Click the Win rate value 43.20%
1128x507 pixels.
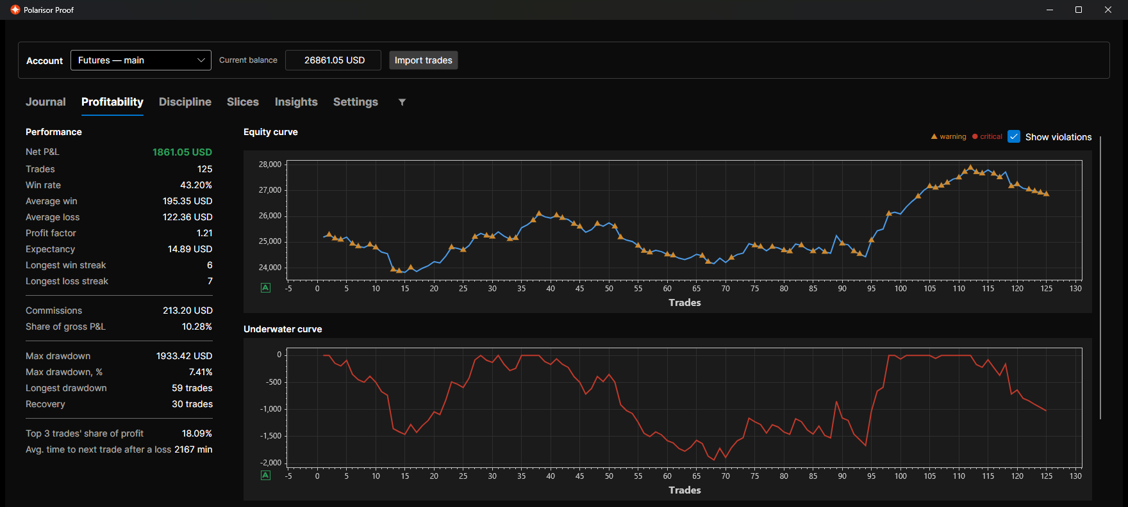click(196, 185)
